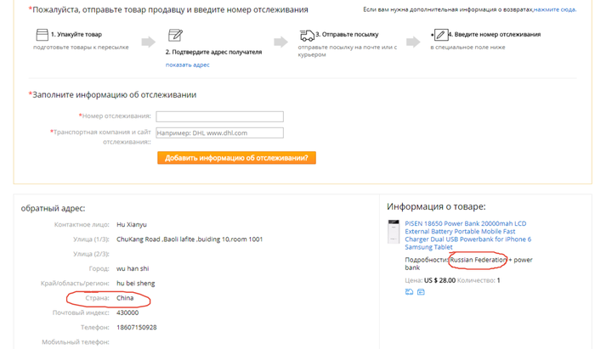Click the phone number 18607150928
595x349 pixels.
136,327
